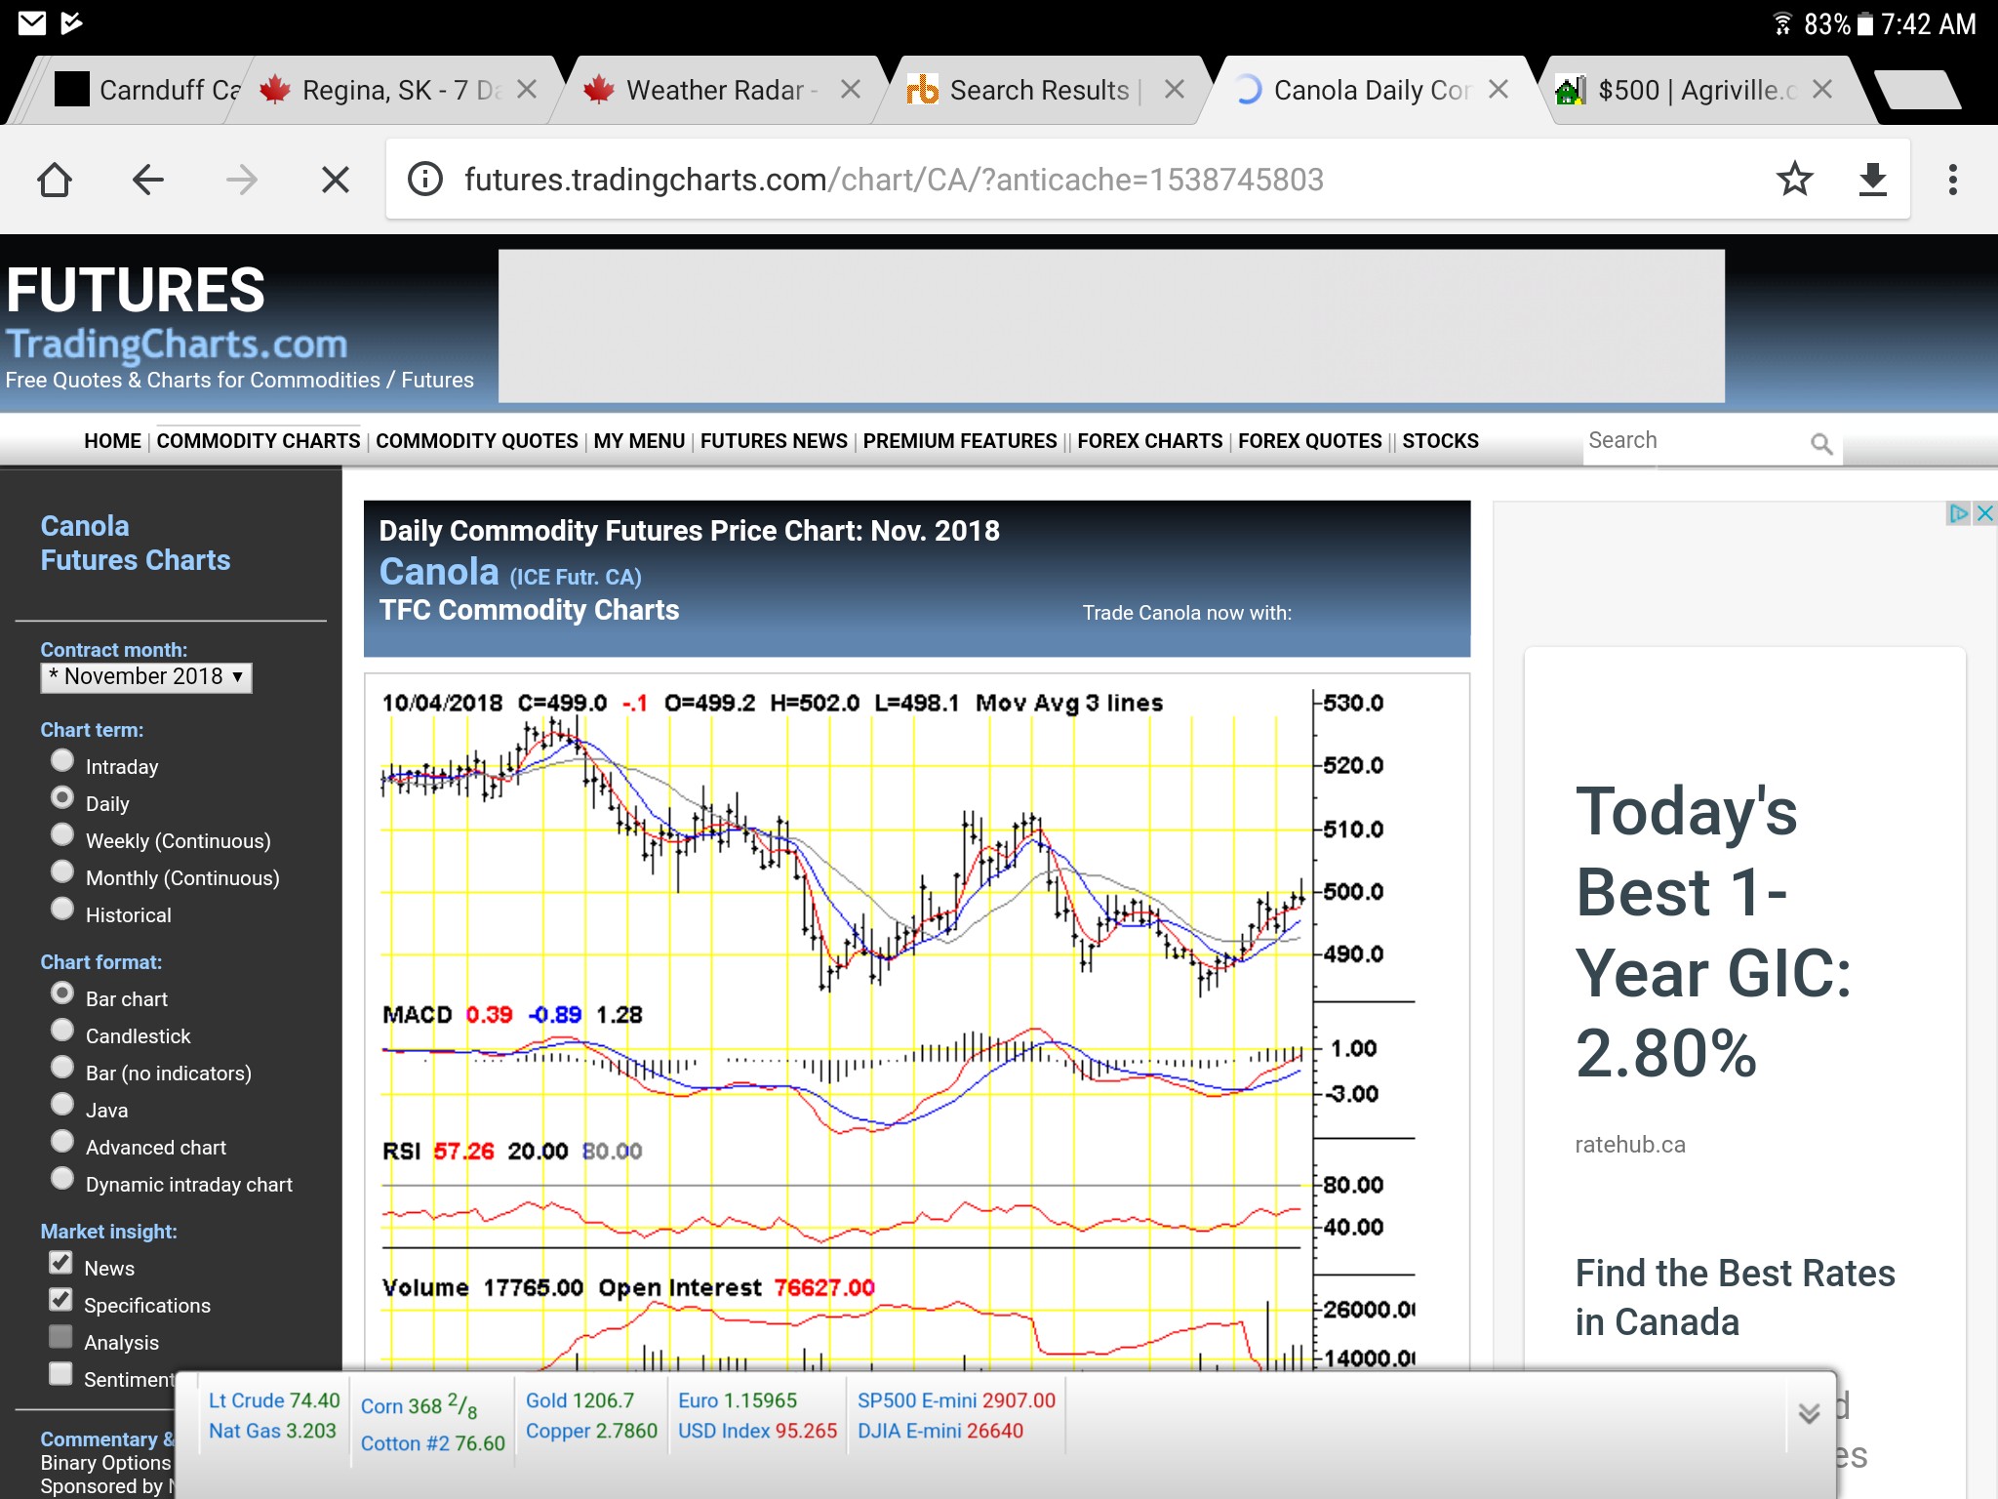The image size is (1998, 1499).
Task: Close the Search Results tab
Action: point(1175,90)
